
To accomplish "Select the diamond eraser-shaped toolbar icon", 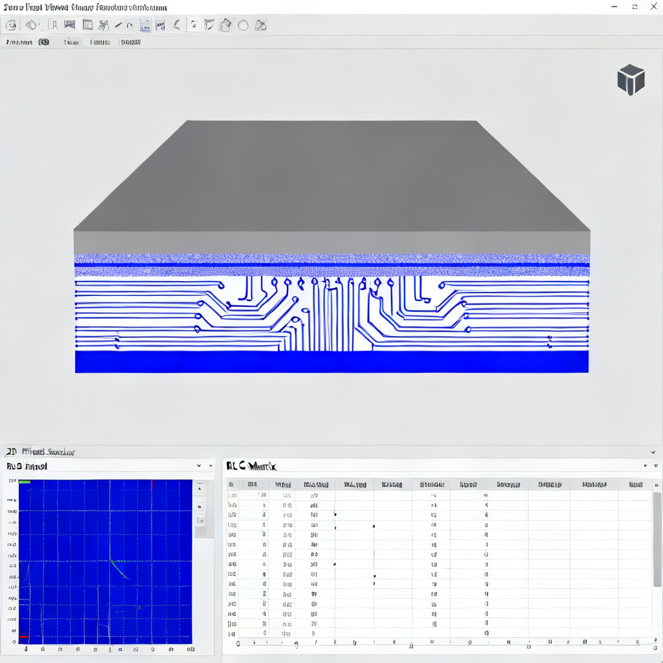I will click(x=31, y=25).
